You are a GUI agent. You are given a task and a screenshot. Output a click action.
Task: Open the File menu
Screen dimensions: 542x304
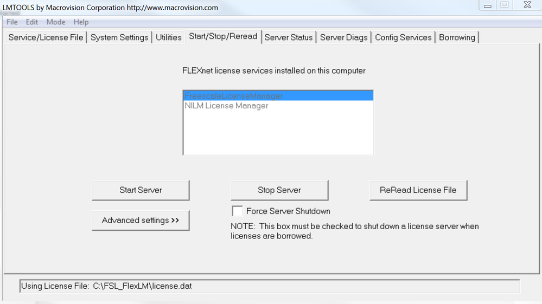click(x=12, y=22)
